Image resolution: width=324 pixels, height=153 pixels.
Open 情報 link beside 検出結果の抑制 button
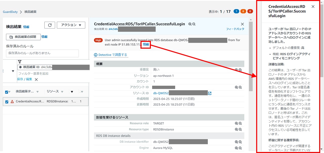coord(44,37)
